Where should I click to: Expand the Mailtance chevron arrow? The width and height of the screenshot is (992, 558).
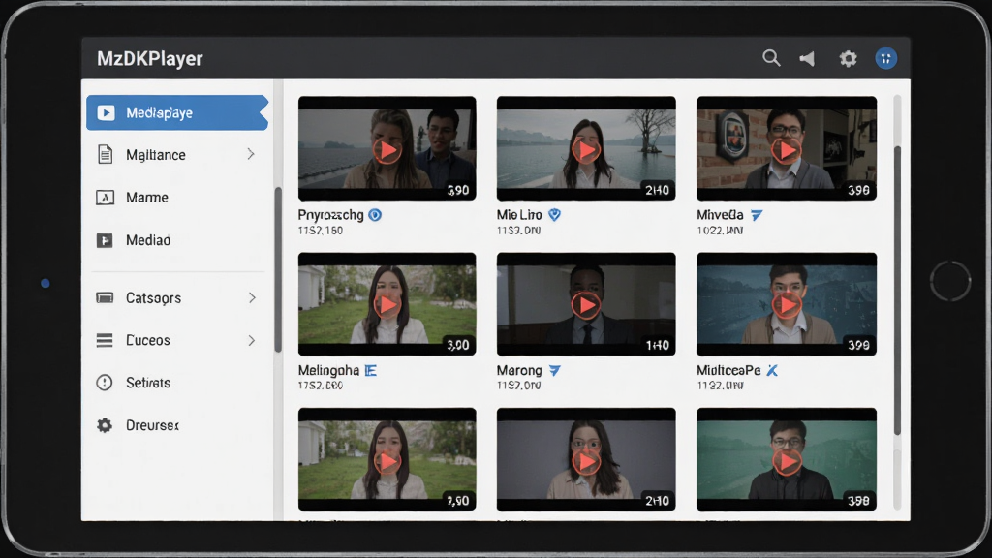(251, 154)
